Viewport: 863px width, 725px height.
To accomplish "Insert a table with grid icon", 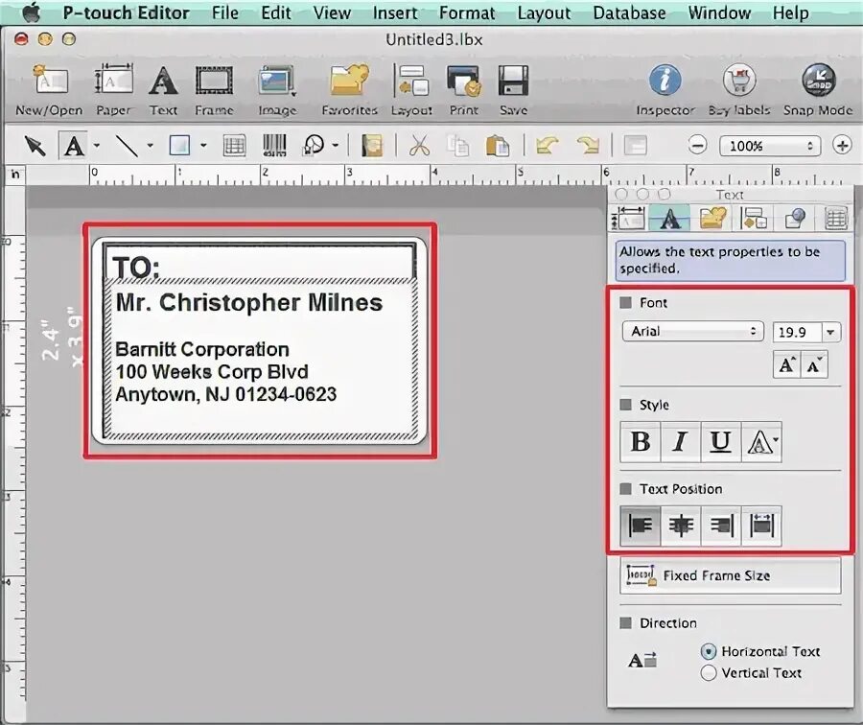I will [235, 146].
